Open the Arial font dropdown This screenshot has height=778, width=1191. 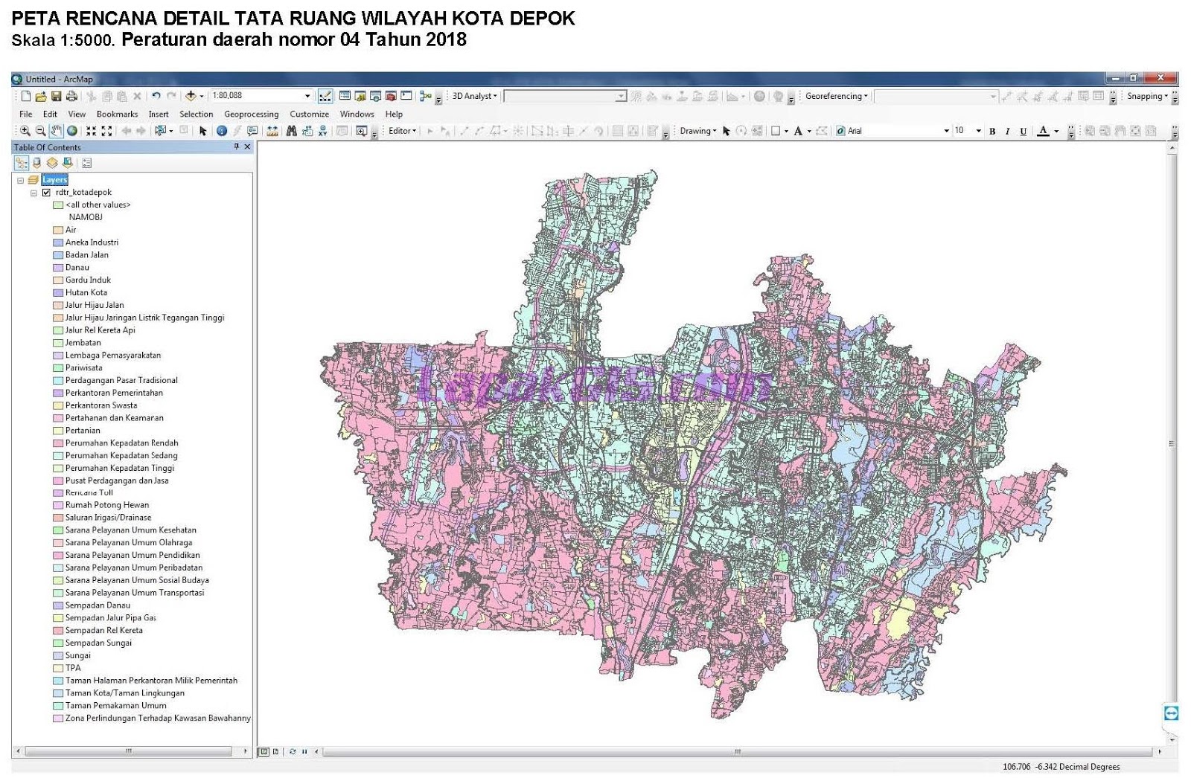[x=946, y=130]
